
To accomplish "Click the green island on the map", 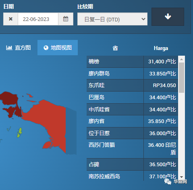I will click(20, 133).
